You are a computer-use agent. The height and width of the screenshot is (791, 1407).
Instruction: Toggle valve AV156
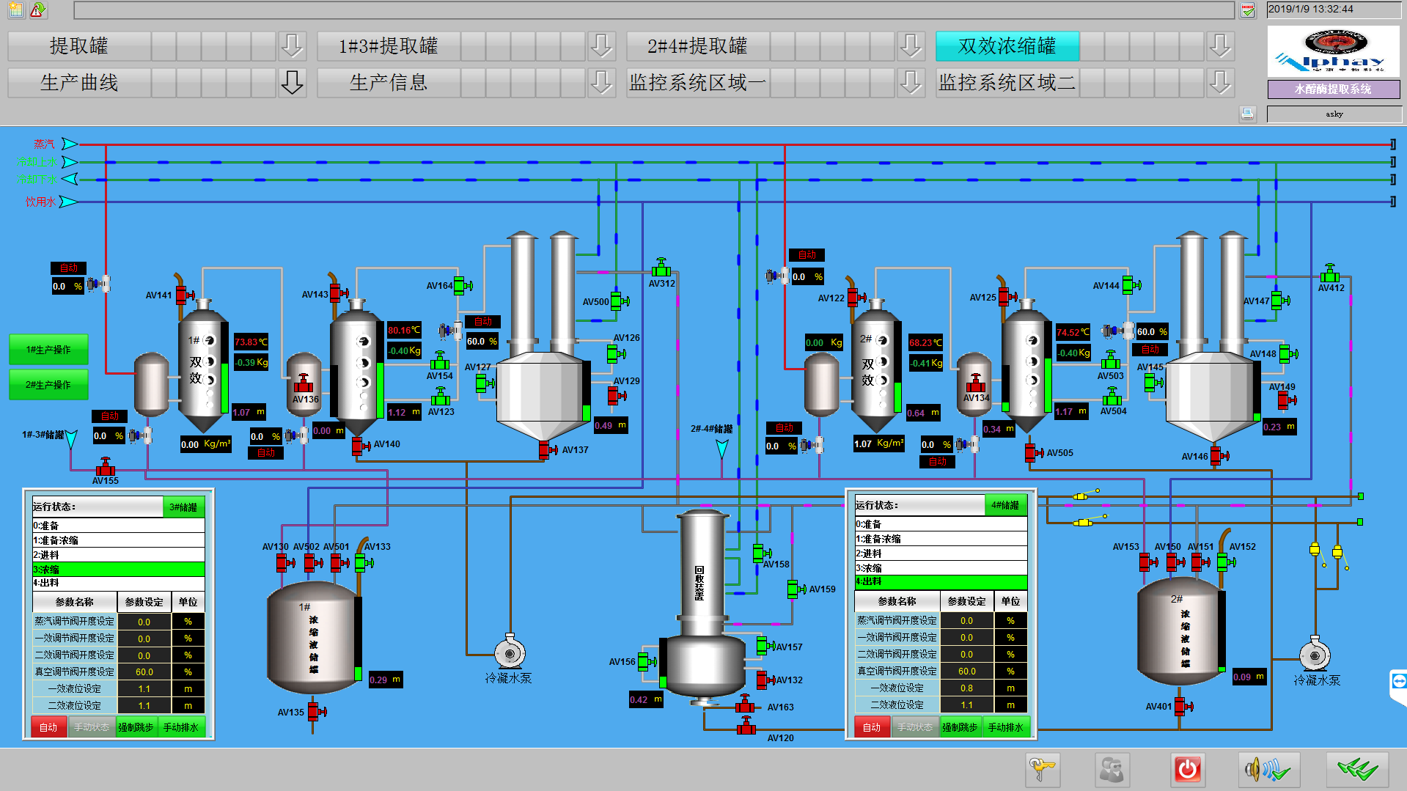pos(646,661)
